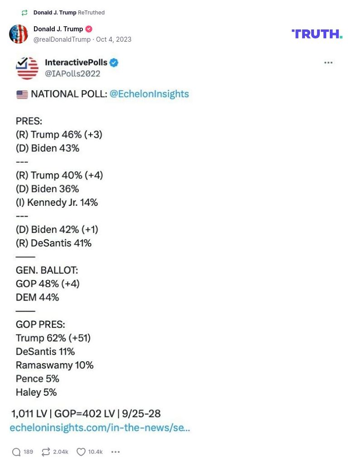Click the Donald J. Trump name at the top

pyautogui.click(x=58, y=29)
